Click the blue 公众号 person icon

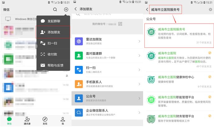[x=79, y=98]
